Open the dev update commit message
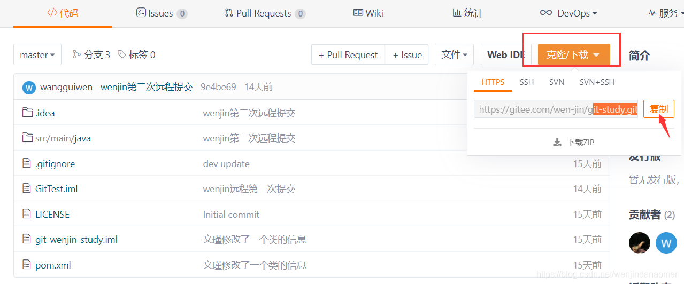The image size is (684, 284). [226, 164]
